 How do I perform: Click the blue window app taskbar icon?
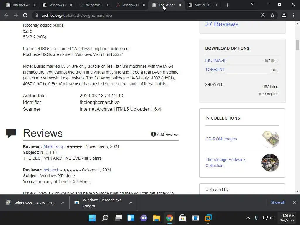pyautogui.click(x=195, y=218)
